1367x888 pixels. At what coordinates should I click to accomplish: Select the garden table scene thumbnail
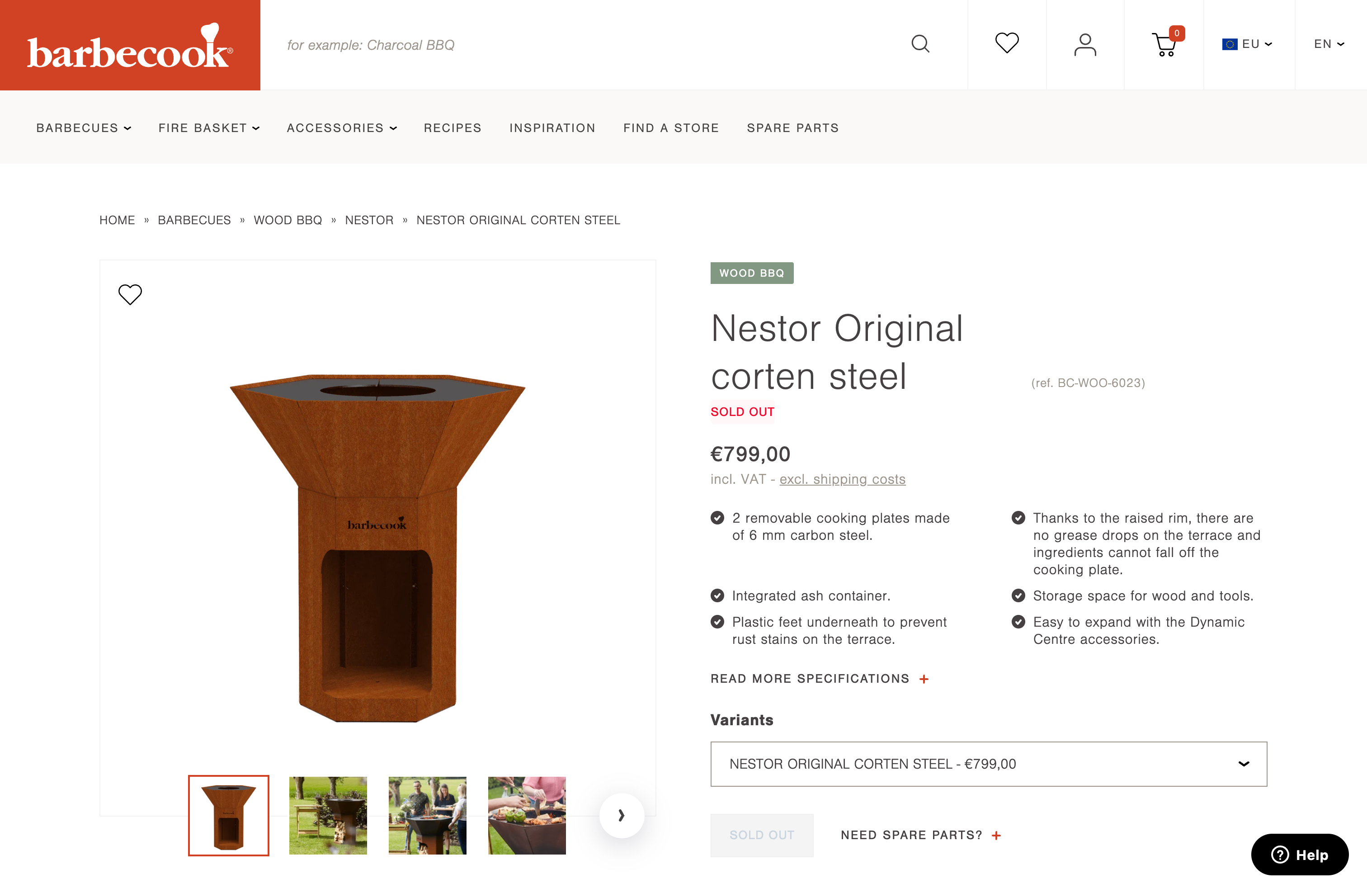328,815
